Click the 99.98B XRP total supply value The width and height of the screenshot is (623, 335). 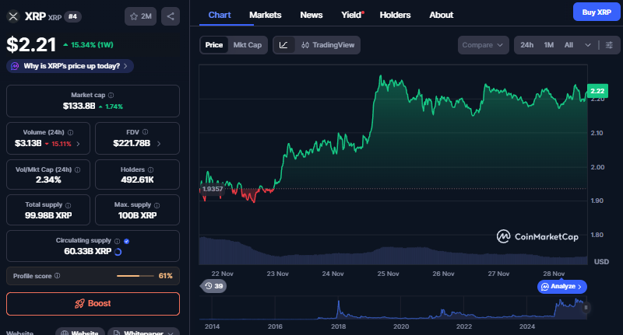(x=48, y=215)
